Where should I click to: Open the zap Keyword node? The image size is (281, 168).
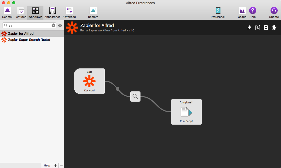click(89, 81)
